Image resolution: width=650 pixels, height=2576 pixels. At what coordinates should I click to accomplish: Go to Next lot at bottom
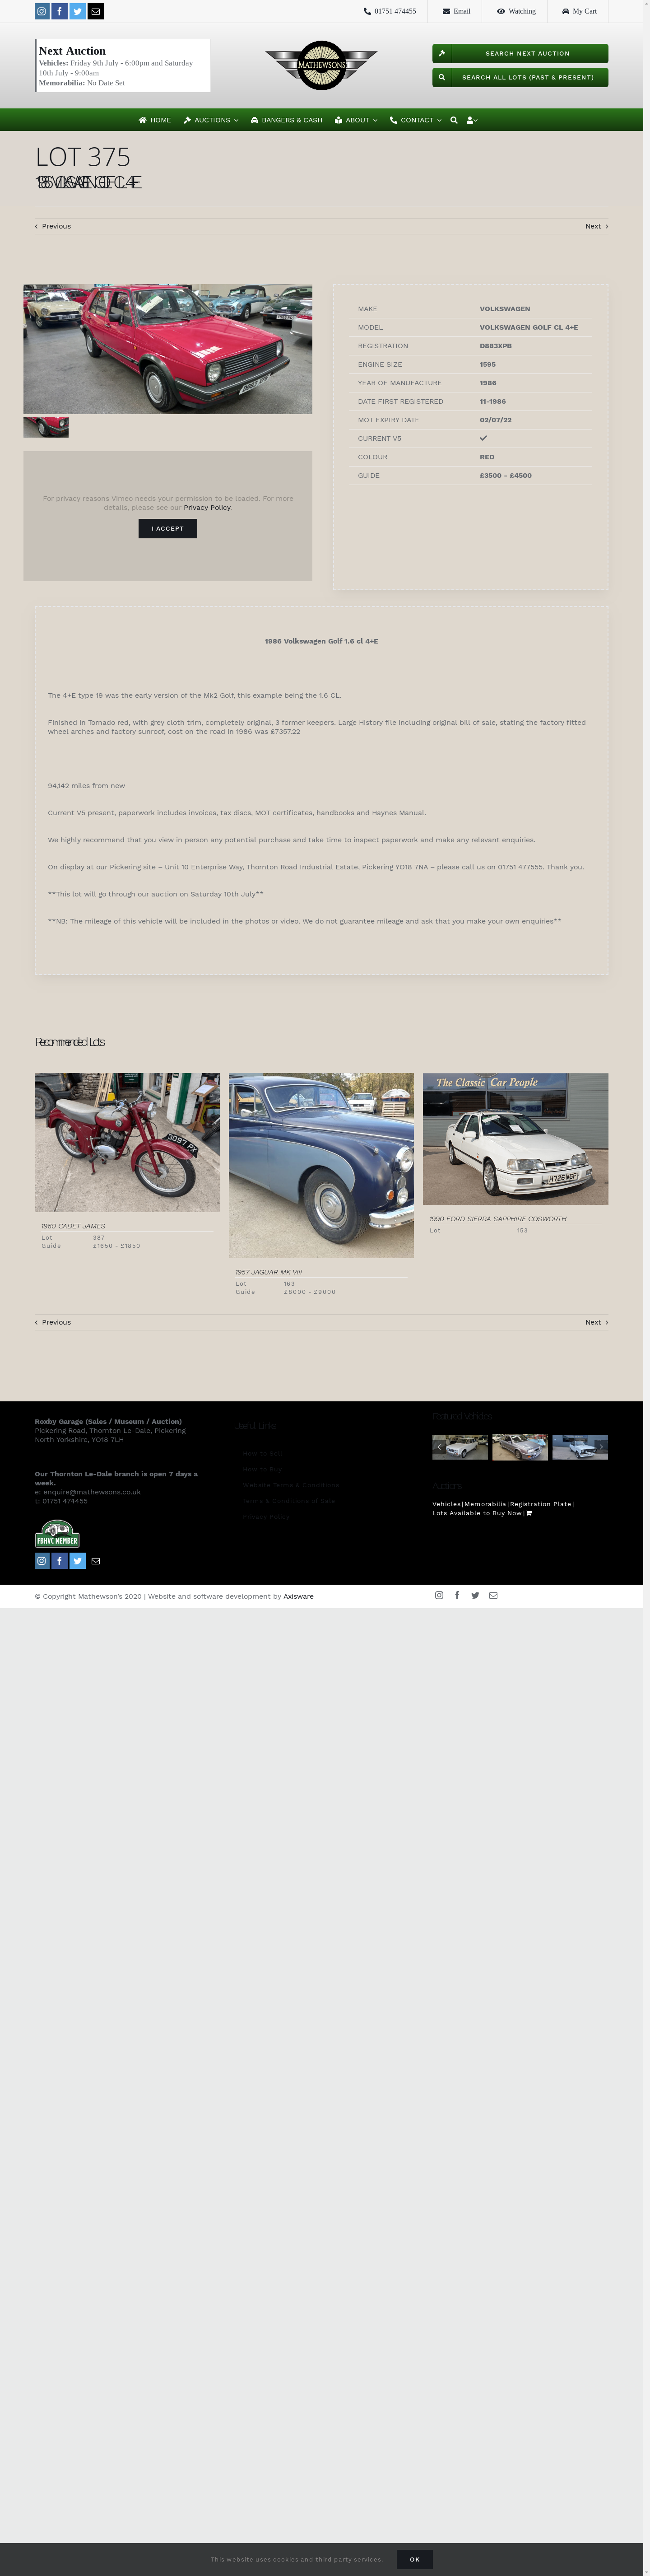(x=597, y=1322)
